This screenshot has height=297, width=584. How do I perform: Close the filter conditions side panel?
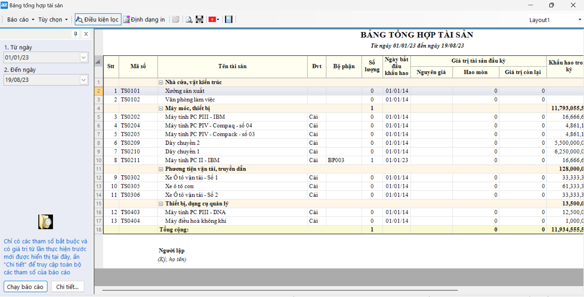(x=86, y=34)
